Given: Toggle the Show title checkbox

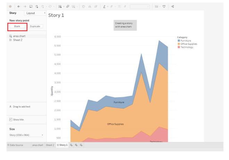Looking at the screenshot, I should pyautogui.click(x=11, y=120).
